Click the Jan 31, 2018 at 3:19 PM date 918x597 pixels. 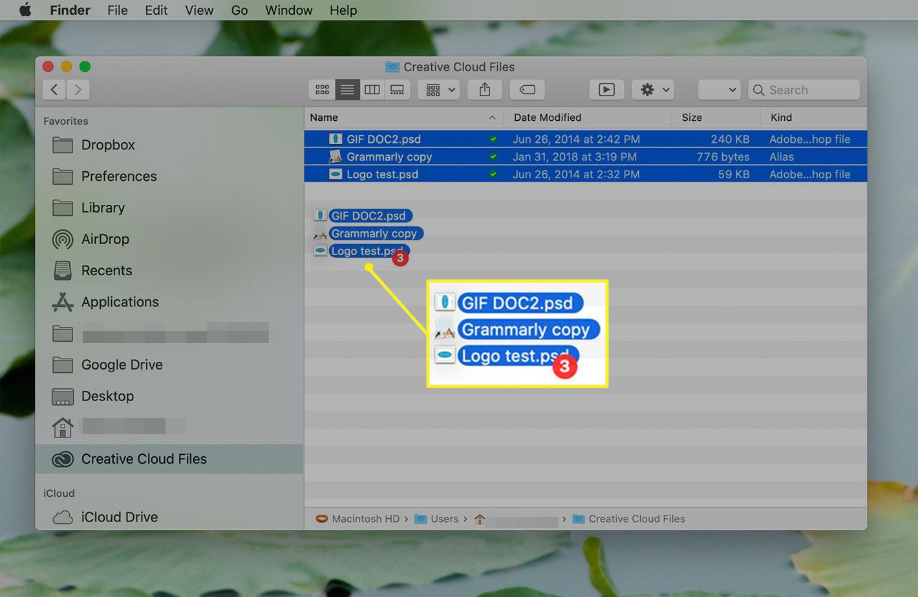coord(575,156)
